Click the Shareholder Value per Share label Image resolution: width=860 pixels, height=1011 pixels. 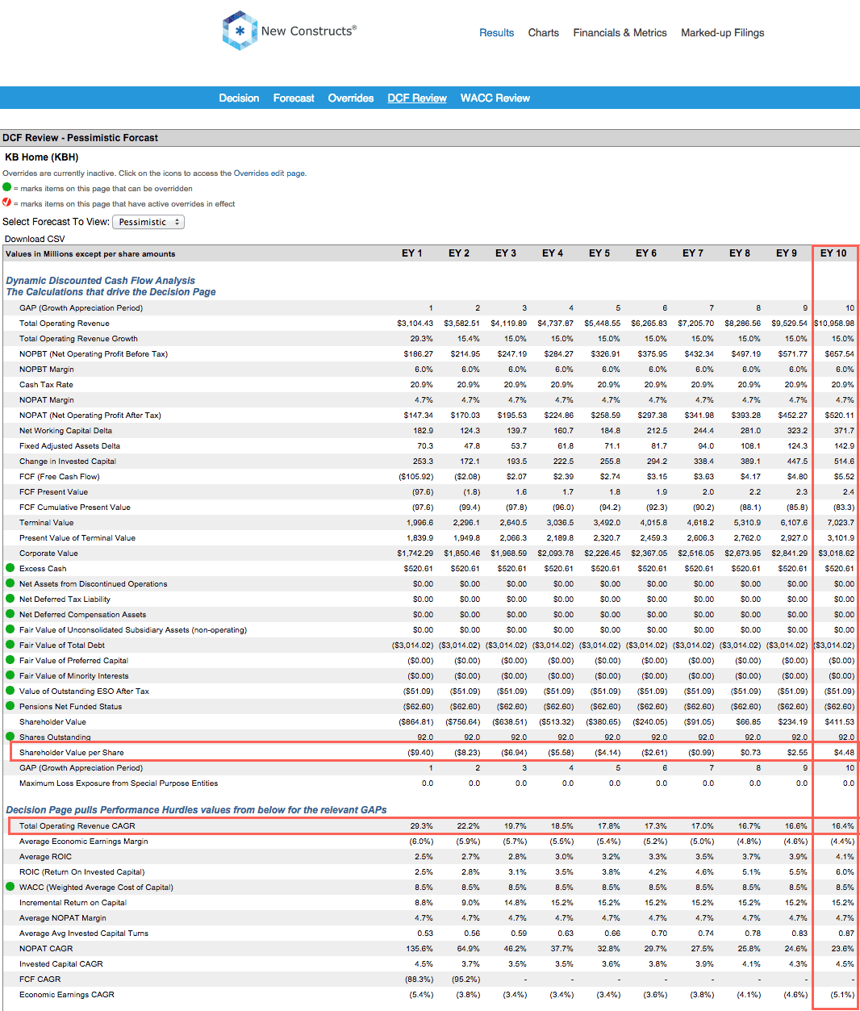tap(72, 753)
